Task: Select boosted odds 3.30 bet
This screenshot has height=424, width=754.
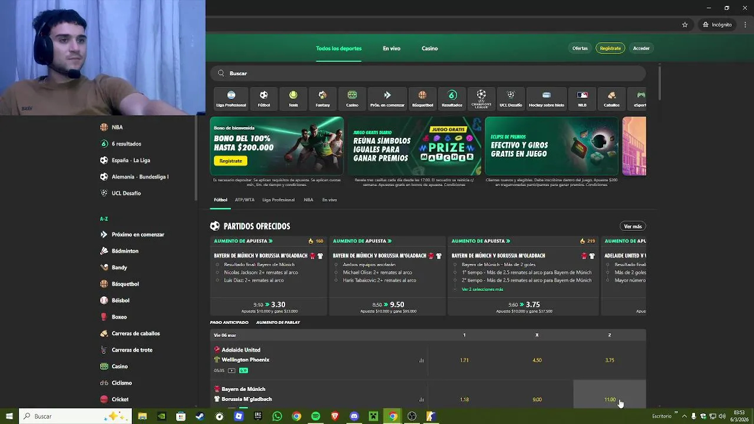Action: tap(269, 307)
